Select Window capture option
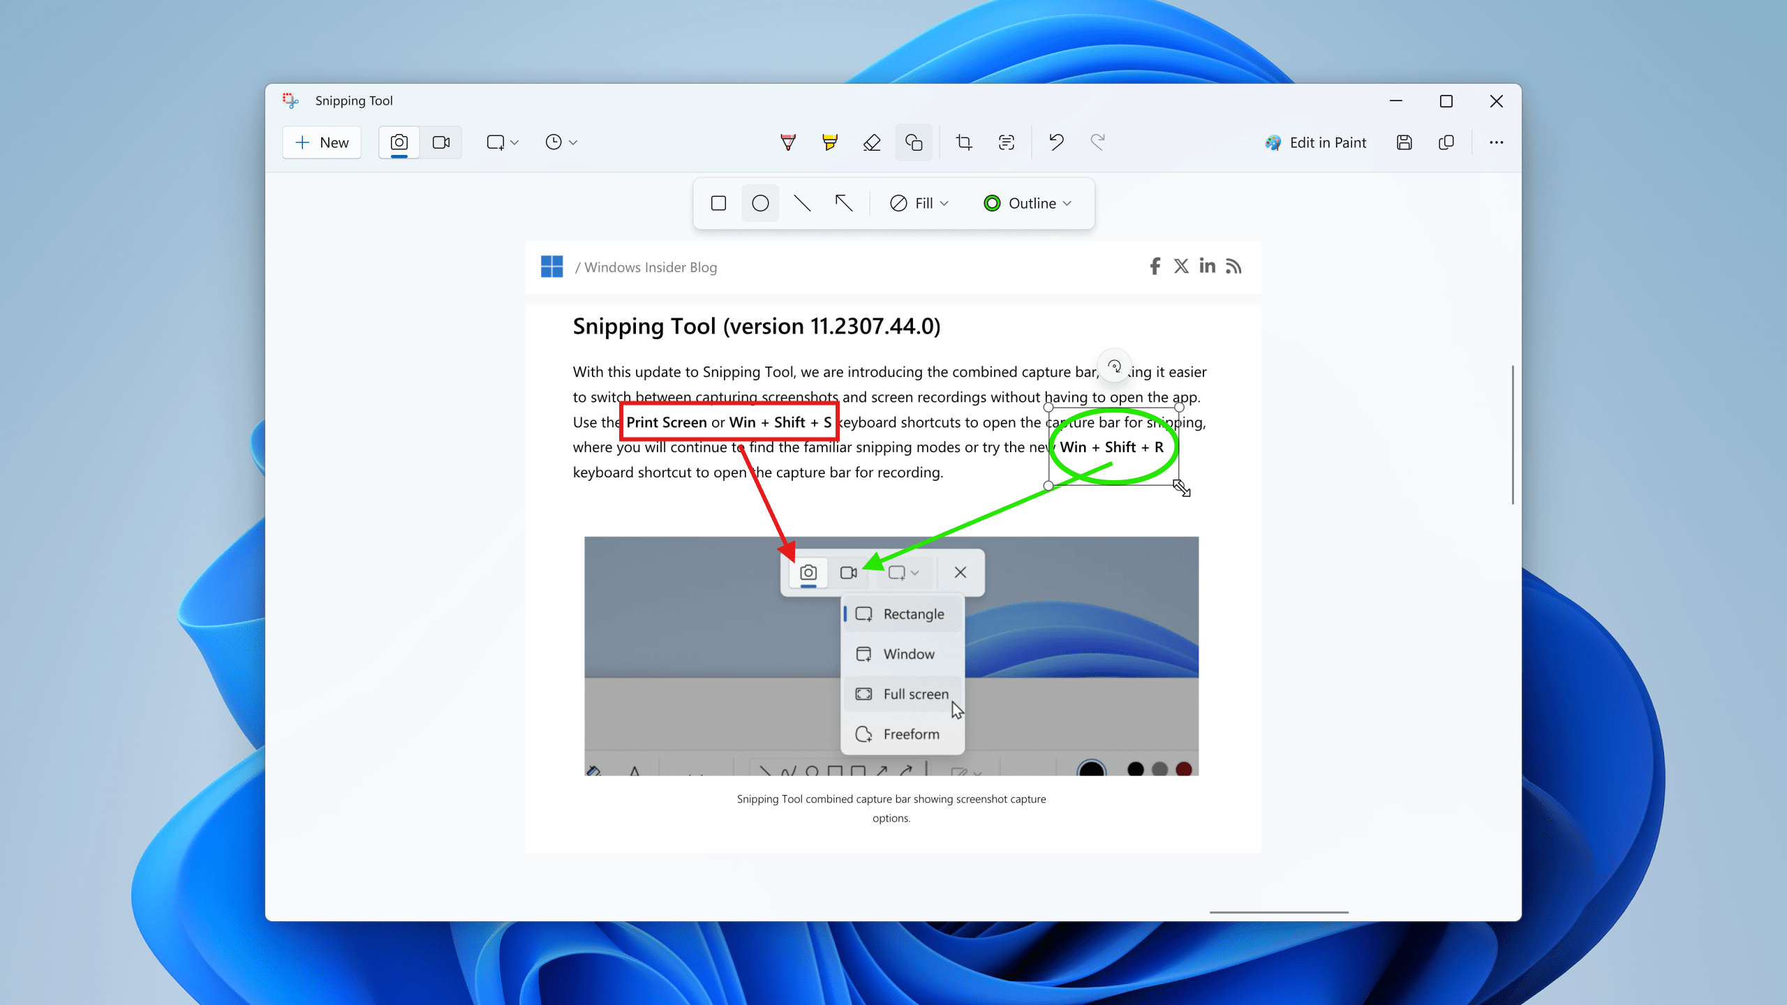This screenshot has width=1787, height=1005. [x=905, y=654]
